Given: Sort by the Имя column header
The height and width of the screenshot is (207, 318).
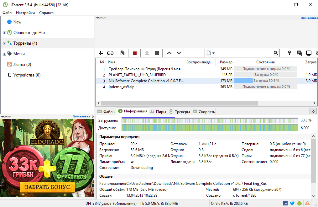Looking at the screenshot, I should tap(145, 62).
